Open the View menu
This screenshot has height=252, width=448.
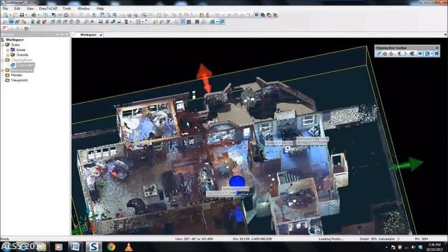click(x=30, y=8)
